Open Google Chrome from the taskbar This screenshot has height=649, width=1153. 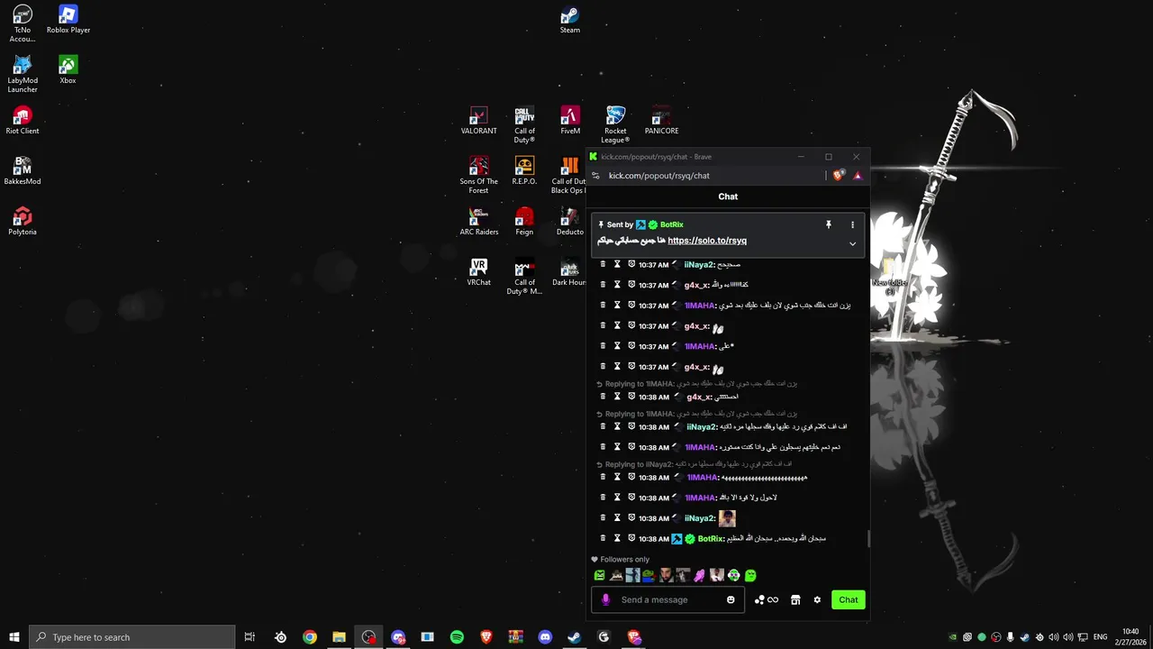pos(310,637)
